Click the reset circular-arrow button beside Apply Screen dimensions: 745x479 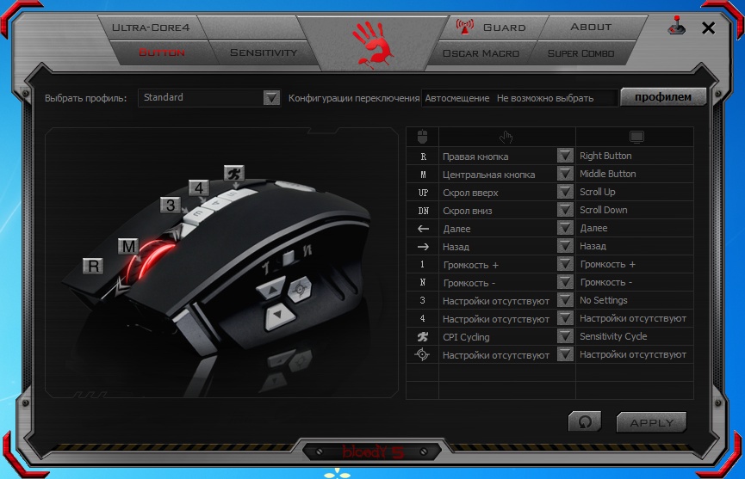point(585,421)
